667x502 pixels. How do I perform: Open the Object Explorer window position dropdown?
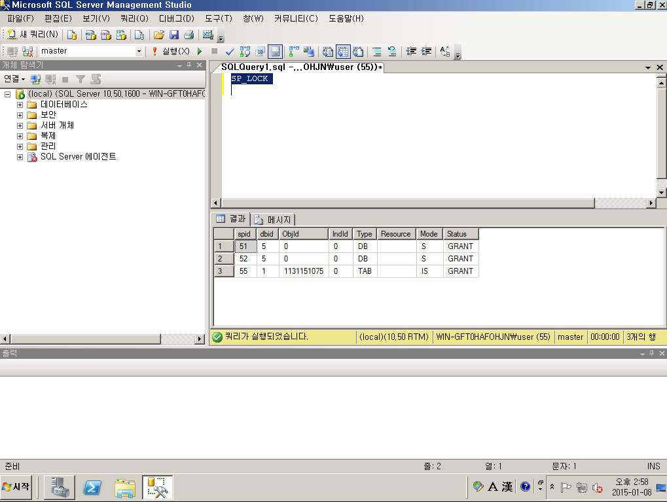point(179,65)
